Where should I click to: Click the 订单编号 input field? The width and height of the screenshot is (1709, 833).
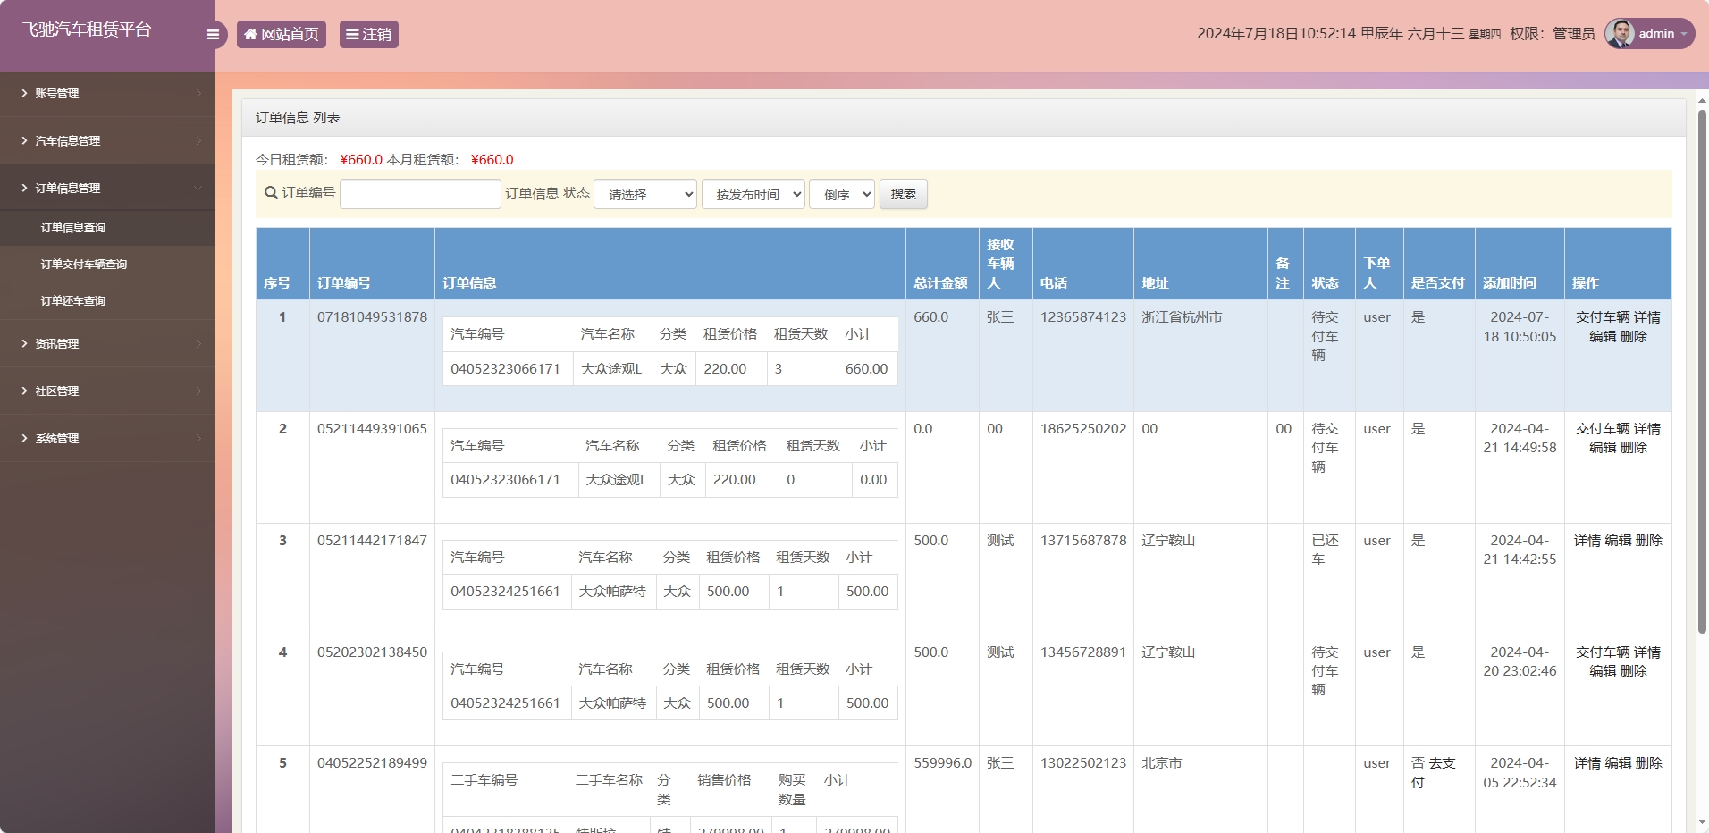coord(420,193)
